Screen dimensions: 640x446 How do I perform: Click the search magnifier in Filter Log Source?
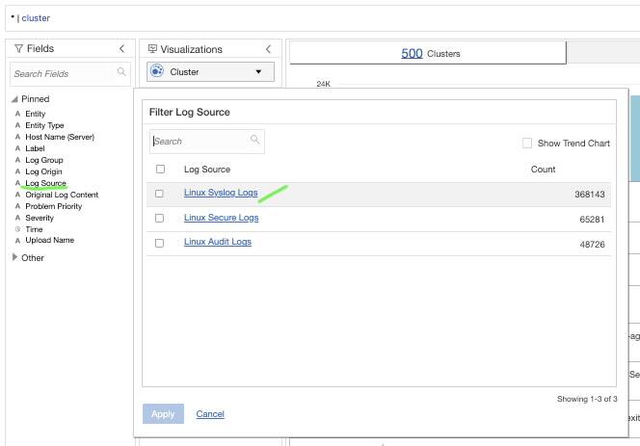point(255,141)
